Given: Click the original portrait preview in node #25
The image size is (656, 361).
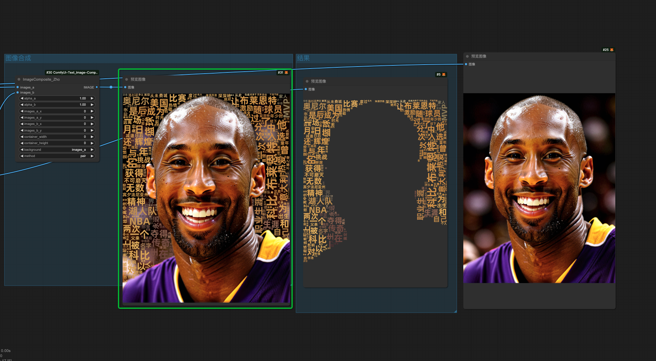Looking at the screenshot, I should point(539,188).
